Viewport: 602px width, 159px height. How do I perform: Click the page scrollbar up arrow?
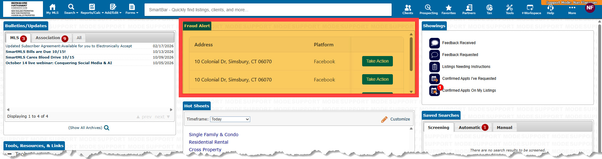[x=600, y=22]
